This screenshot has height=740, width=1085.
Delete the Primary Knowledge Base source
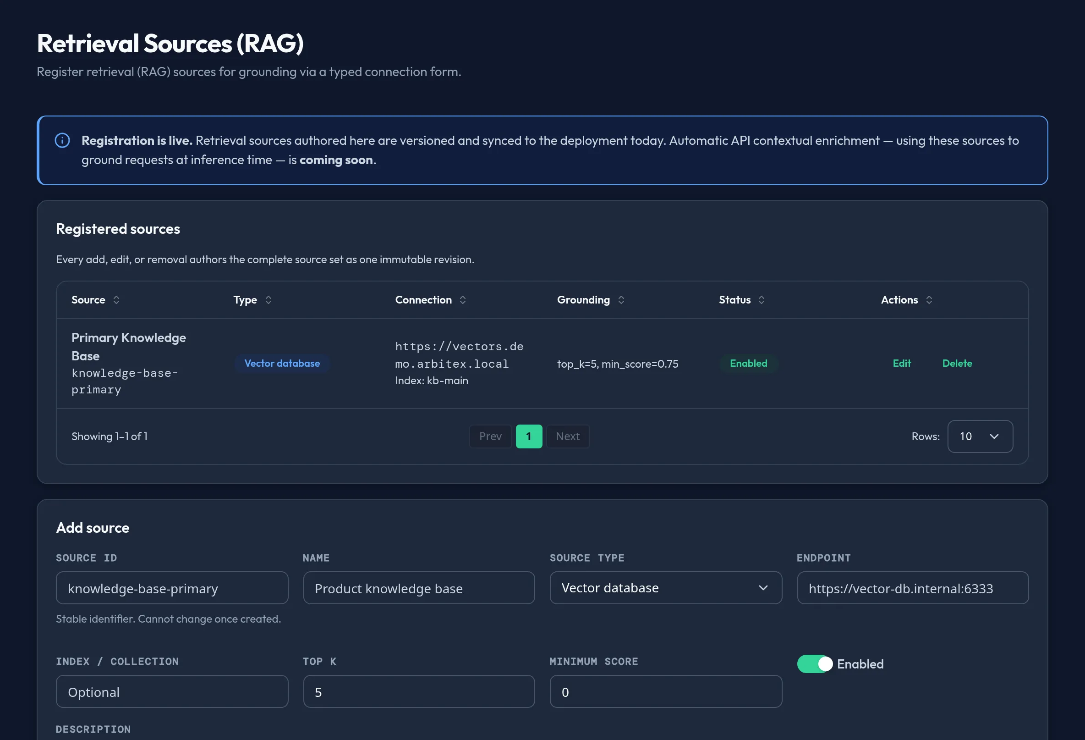[x=957, y=364]
